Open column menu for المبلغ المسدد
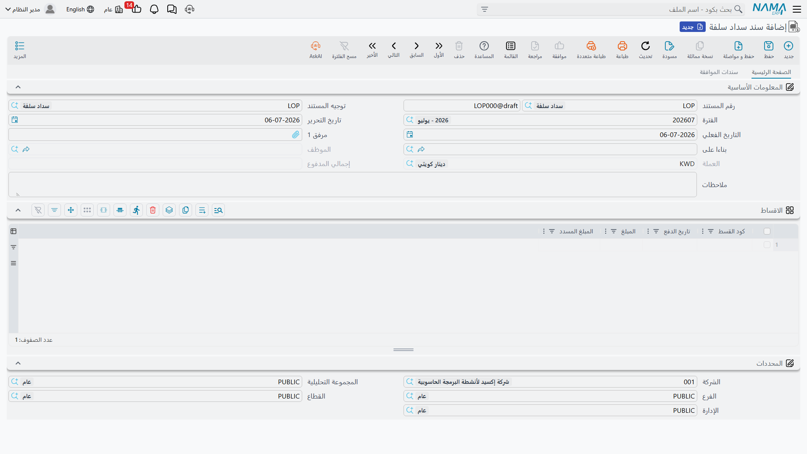Screen dimensions: 807x454 coord(544,231)
